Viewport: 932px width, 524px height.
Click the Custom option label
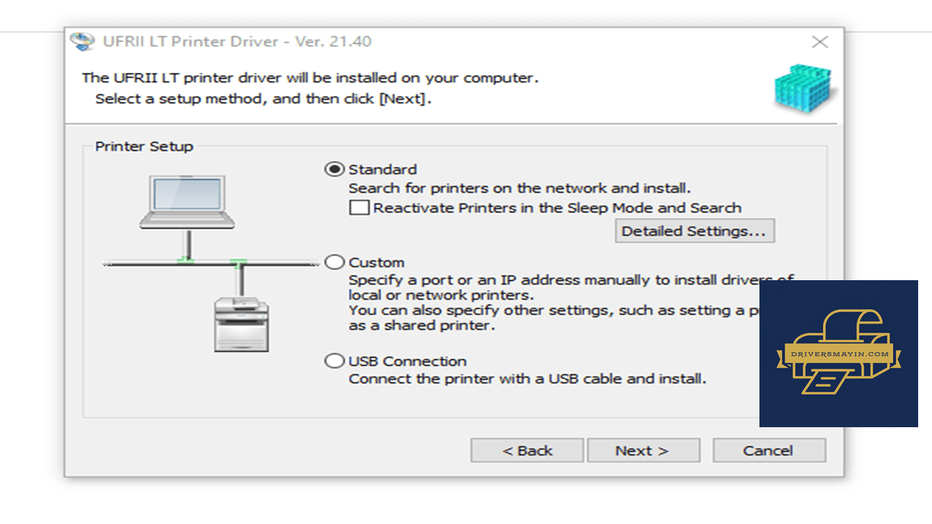[376, 263]
